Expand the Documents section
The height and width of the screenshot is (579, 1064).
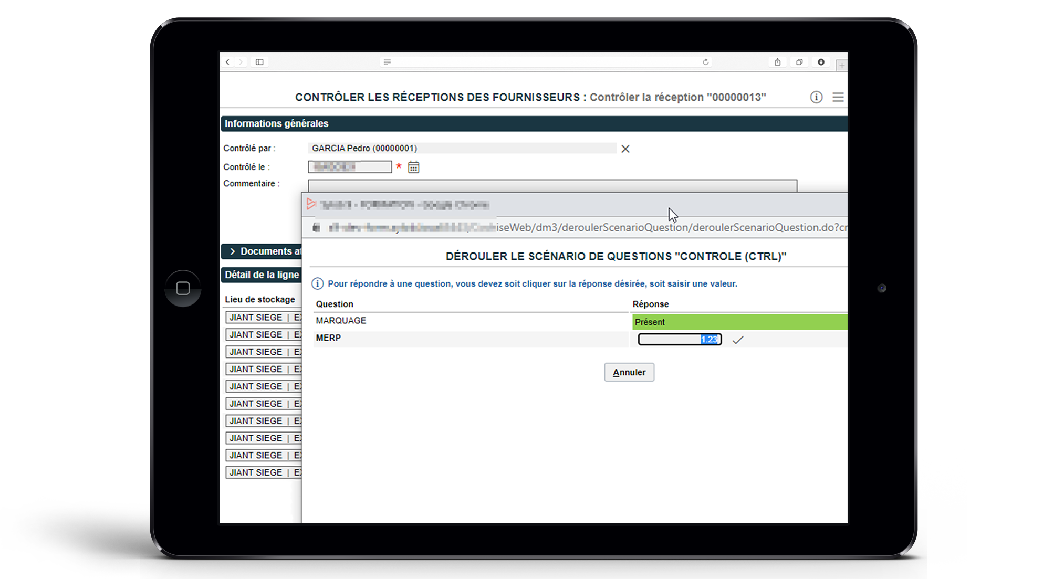click(261, 251)
